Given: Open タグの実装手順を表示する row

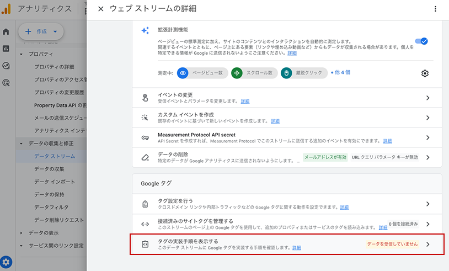Looking at the screenshot, I should (287, 244).
